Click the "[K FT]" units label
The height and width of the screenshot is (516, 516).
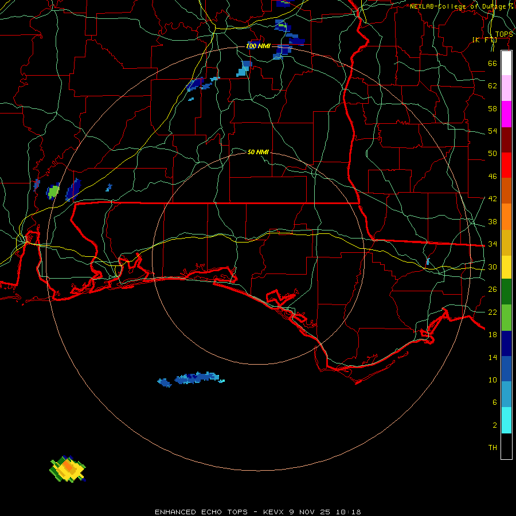pos(484,40)
